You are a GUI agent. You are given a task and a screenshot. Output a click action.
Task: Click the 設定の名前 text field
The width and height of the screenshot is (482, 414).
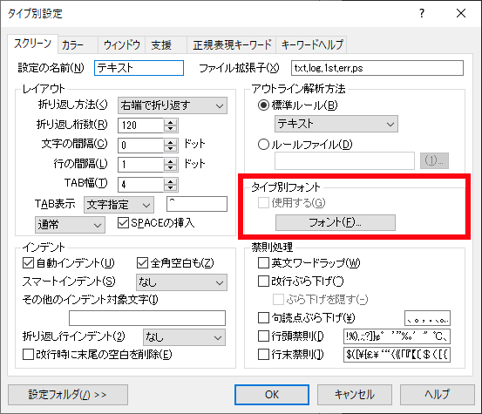tap(139, 68)
